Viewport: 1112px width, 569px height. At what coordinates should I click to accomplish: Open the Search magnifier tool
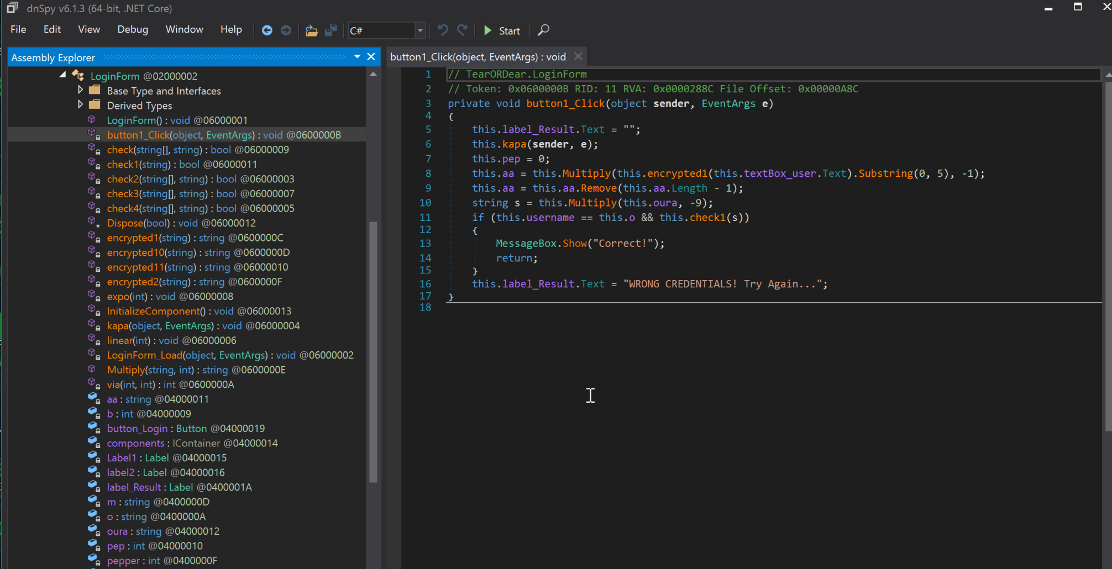pyautogui.click(x=543, y=30)
